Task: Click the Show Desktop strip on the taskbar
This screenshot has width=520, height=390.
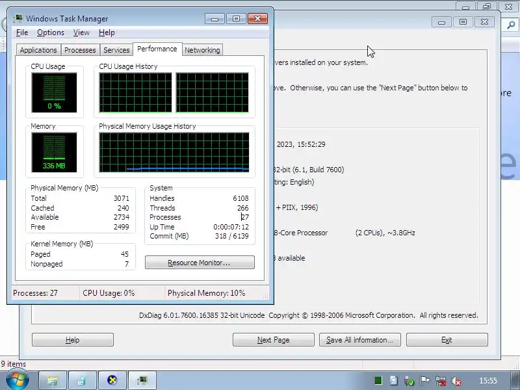Action: click(x=514, y=380)
